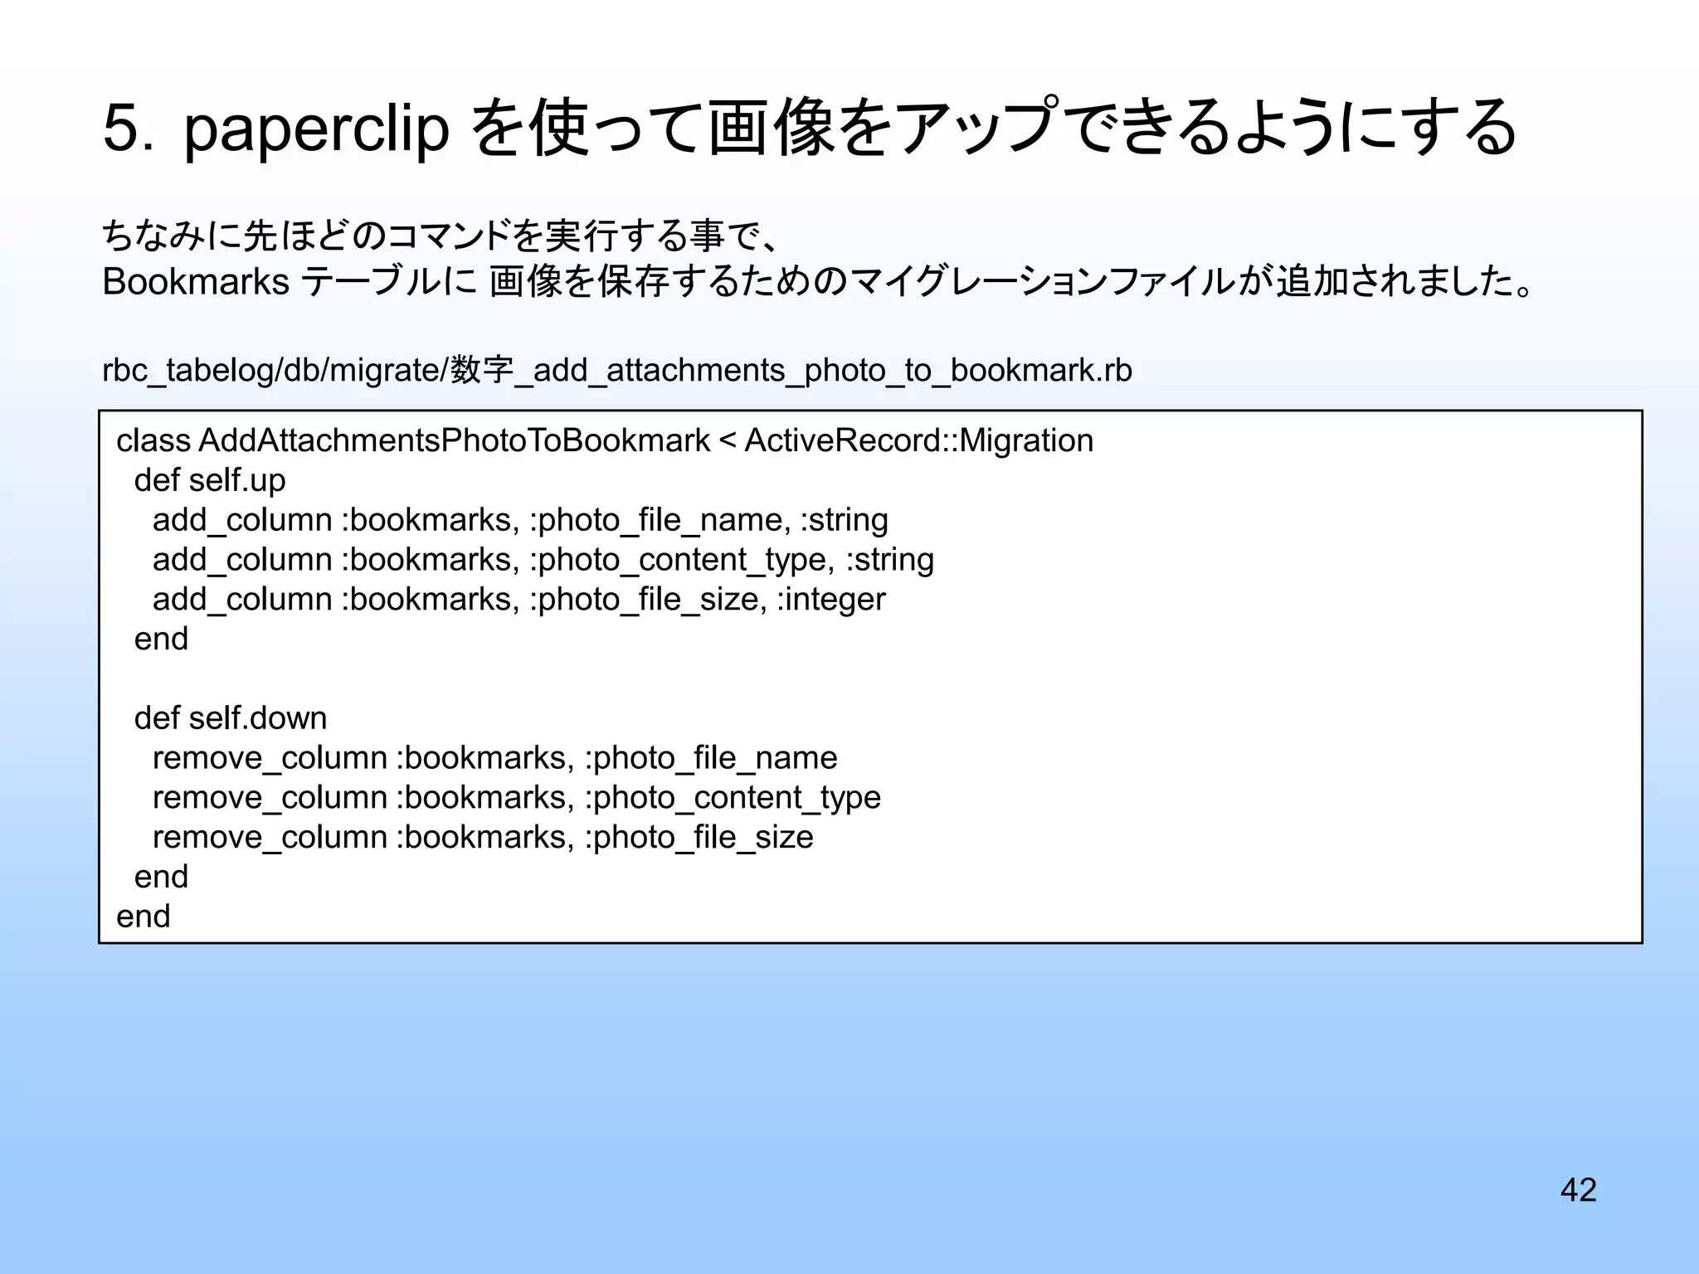
Task: Click add_column line with :photo_file_size, :integer
Action: tap(519, 600)
